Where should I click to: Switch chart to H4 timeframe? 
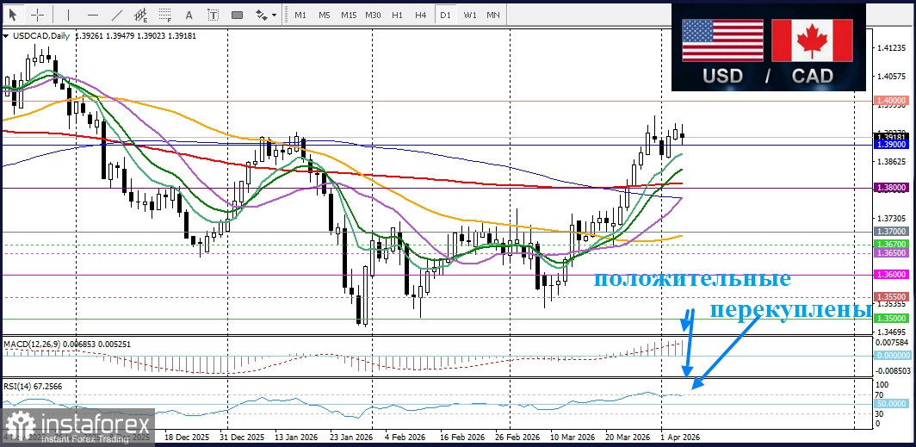(x=421, y=15)
